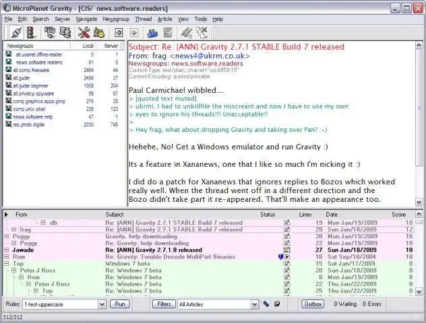Screen dimensions: 426x323
Task: Collapse the Rom 'Trouble Decode' thread
Action: (x=7, y=256)
